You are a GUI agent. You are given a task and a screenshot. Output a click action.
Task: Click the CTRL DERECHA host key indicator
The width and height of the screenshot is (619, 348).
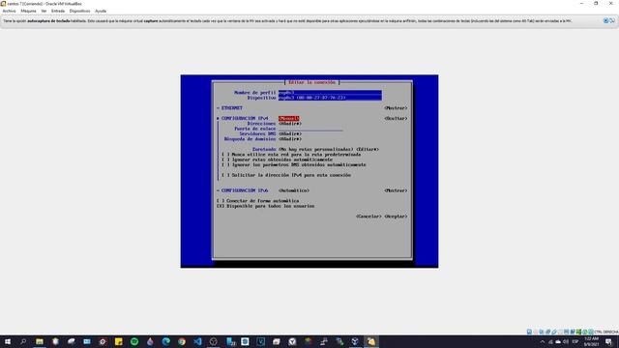click(x=606, y=332)
